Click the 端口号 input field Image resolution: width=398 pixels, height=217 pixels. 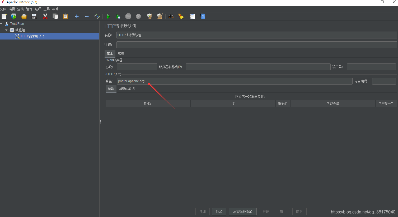(x=371, y=67)
